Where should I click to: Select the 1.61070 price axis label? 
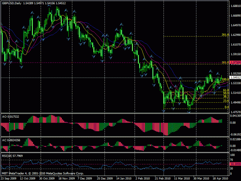[x=236, y=45]
